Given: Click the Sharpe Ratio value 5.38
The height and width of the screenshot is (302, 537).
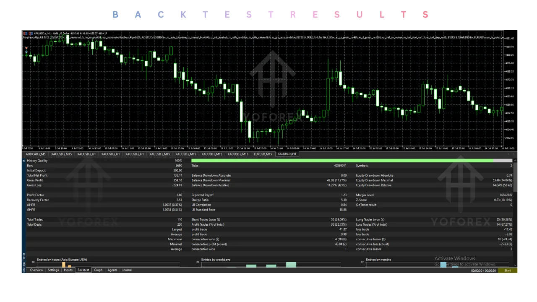Looking at the screenshot, I should (343, 200).
